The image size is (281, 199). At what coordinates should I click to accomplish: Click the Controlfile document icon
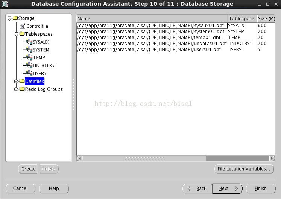click(x=23, y=26)
